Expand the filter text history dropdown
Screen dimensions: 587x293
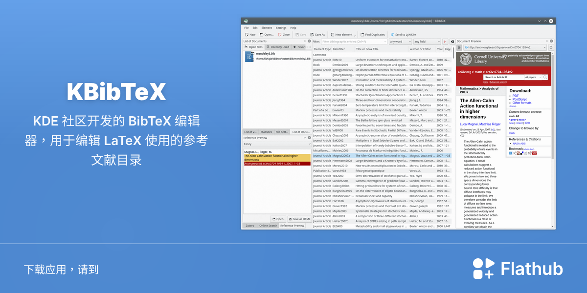385,42
